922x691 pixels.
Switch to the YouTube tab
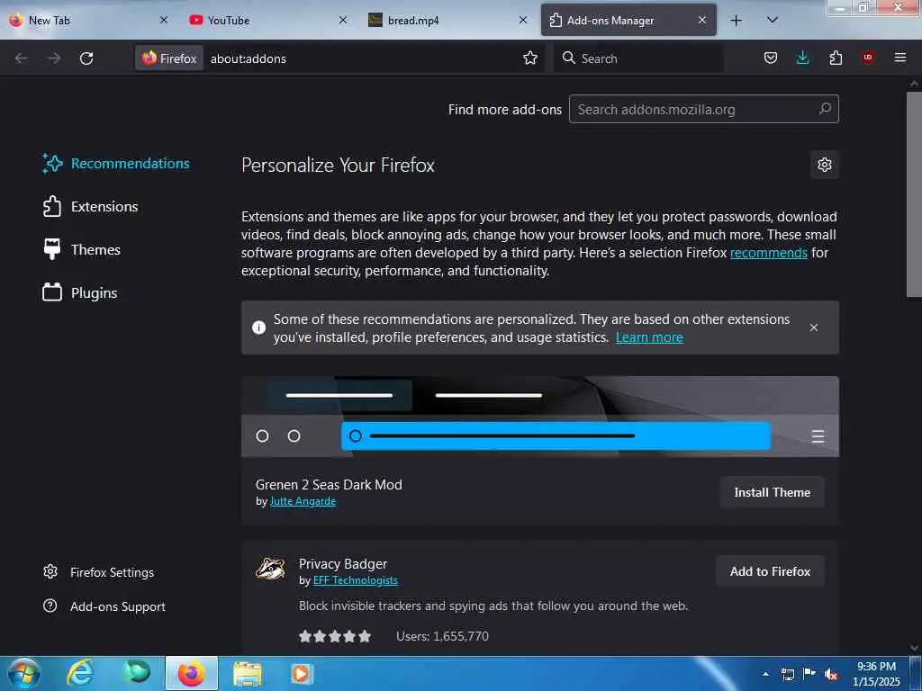(x=267, y=21)
